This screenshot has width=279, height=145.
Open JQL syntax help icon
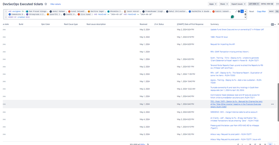tap(239, 11)
